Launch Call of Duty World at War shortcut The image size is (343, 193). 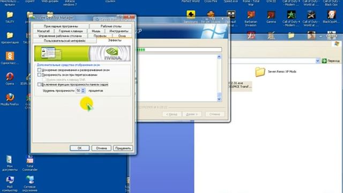(x=311, y=19)
